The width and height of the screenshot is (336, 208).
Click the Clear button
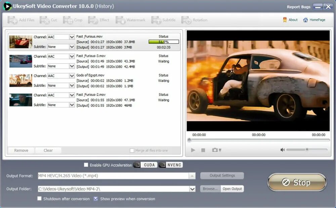(x=48, y=151)
